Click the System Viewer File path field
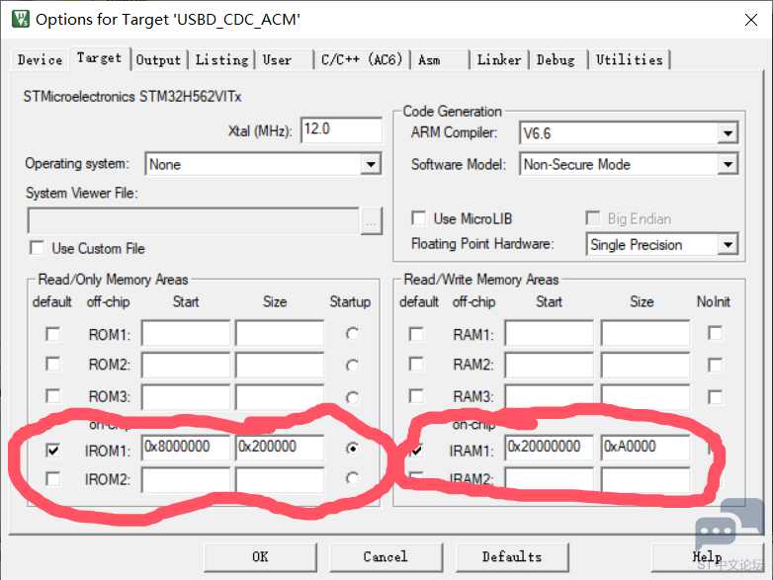The height and width of the screenshot is (580, 773). [x=194, y=220]
